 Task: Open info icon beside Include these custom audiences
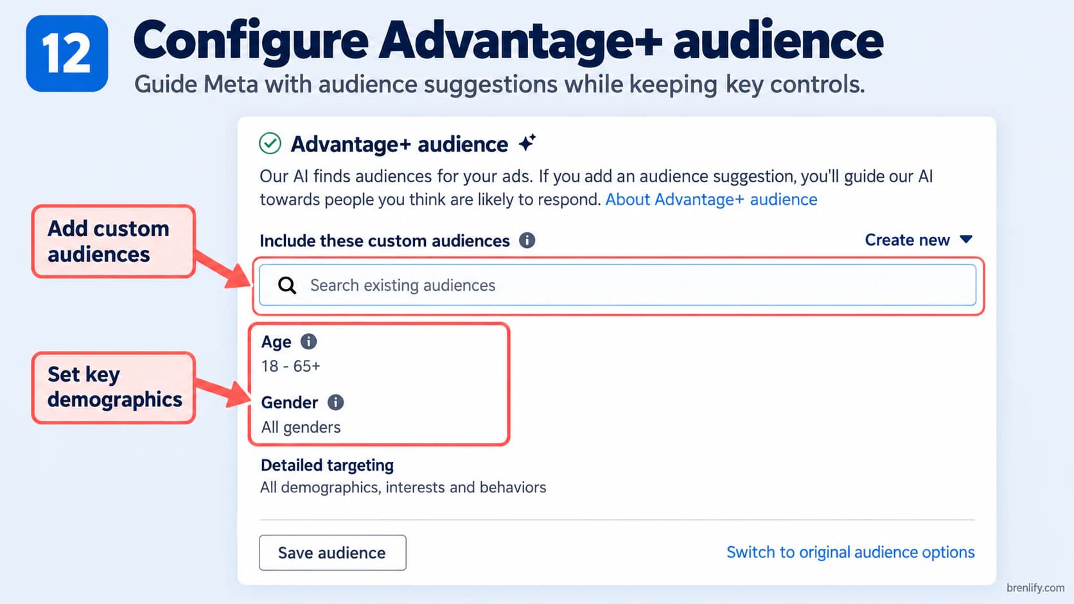pyautogui.click(x=527, y=240)
